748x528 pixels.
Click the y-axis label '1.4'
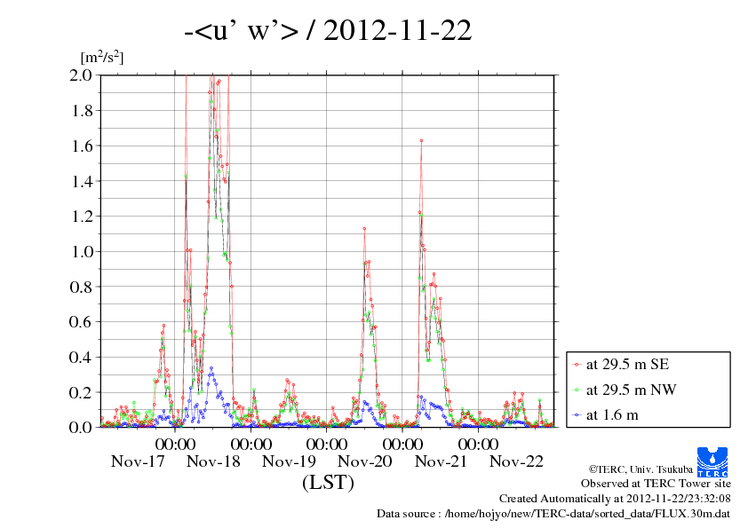coord(81,181)
